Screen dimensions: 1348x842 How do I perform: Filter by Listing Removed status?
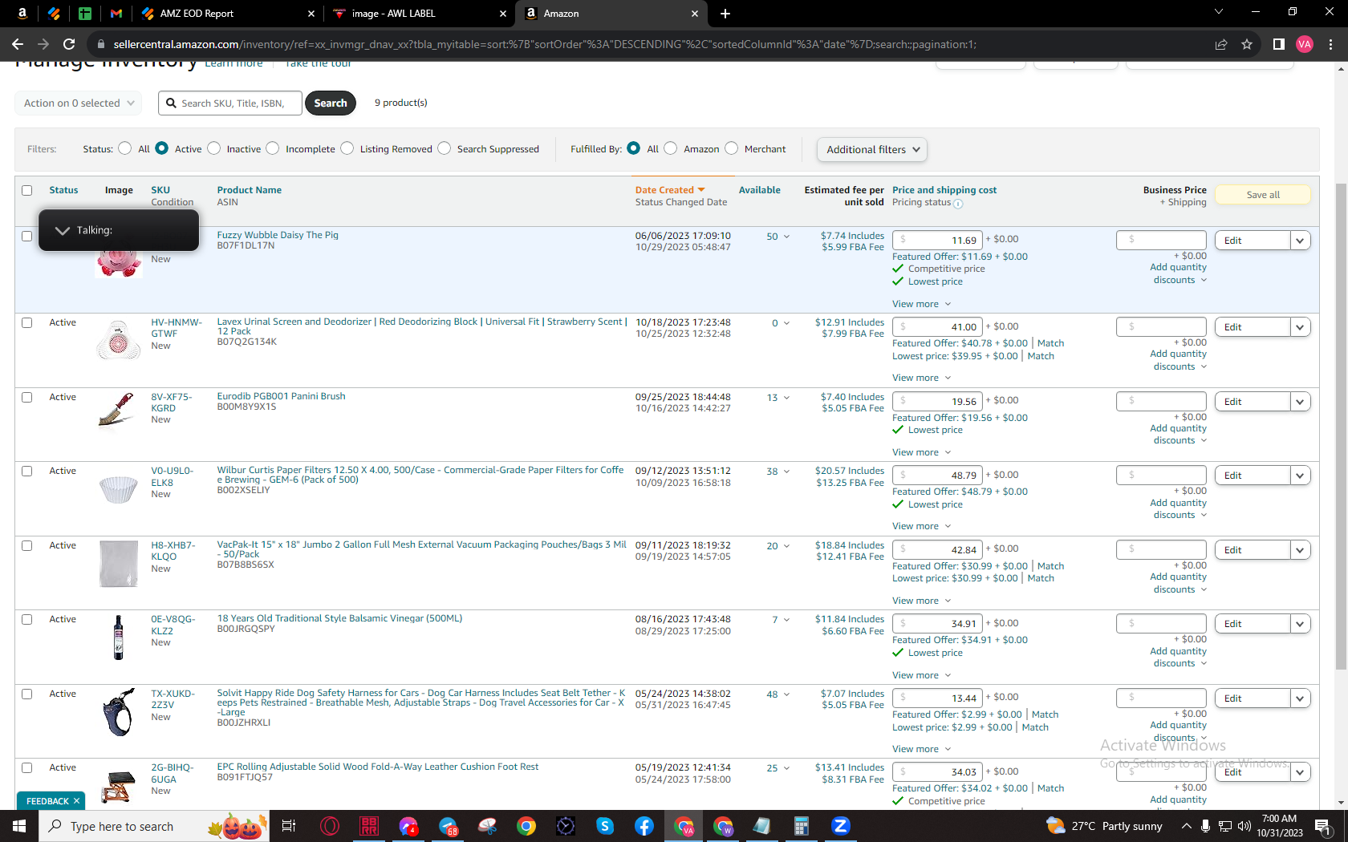click(x=347, y=148)
